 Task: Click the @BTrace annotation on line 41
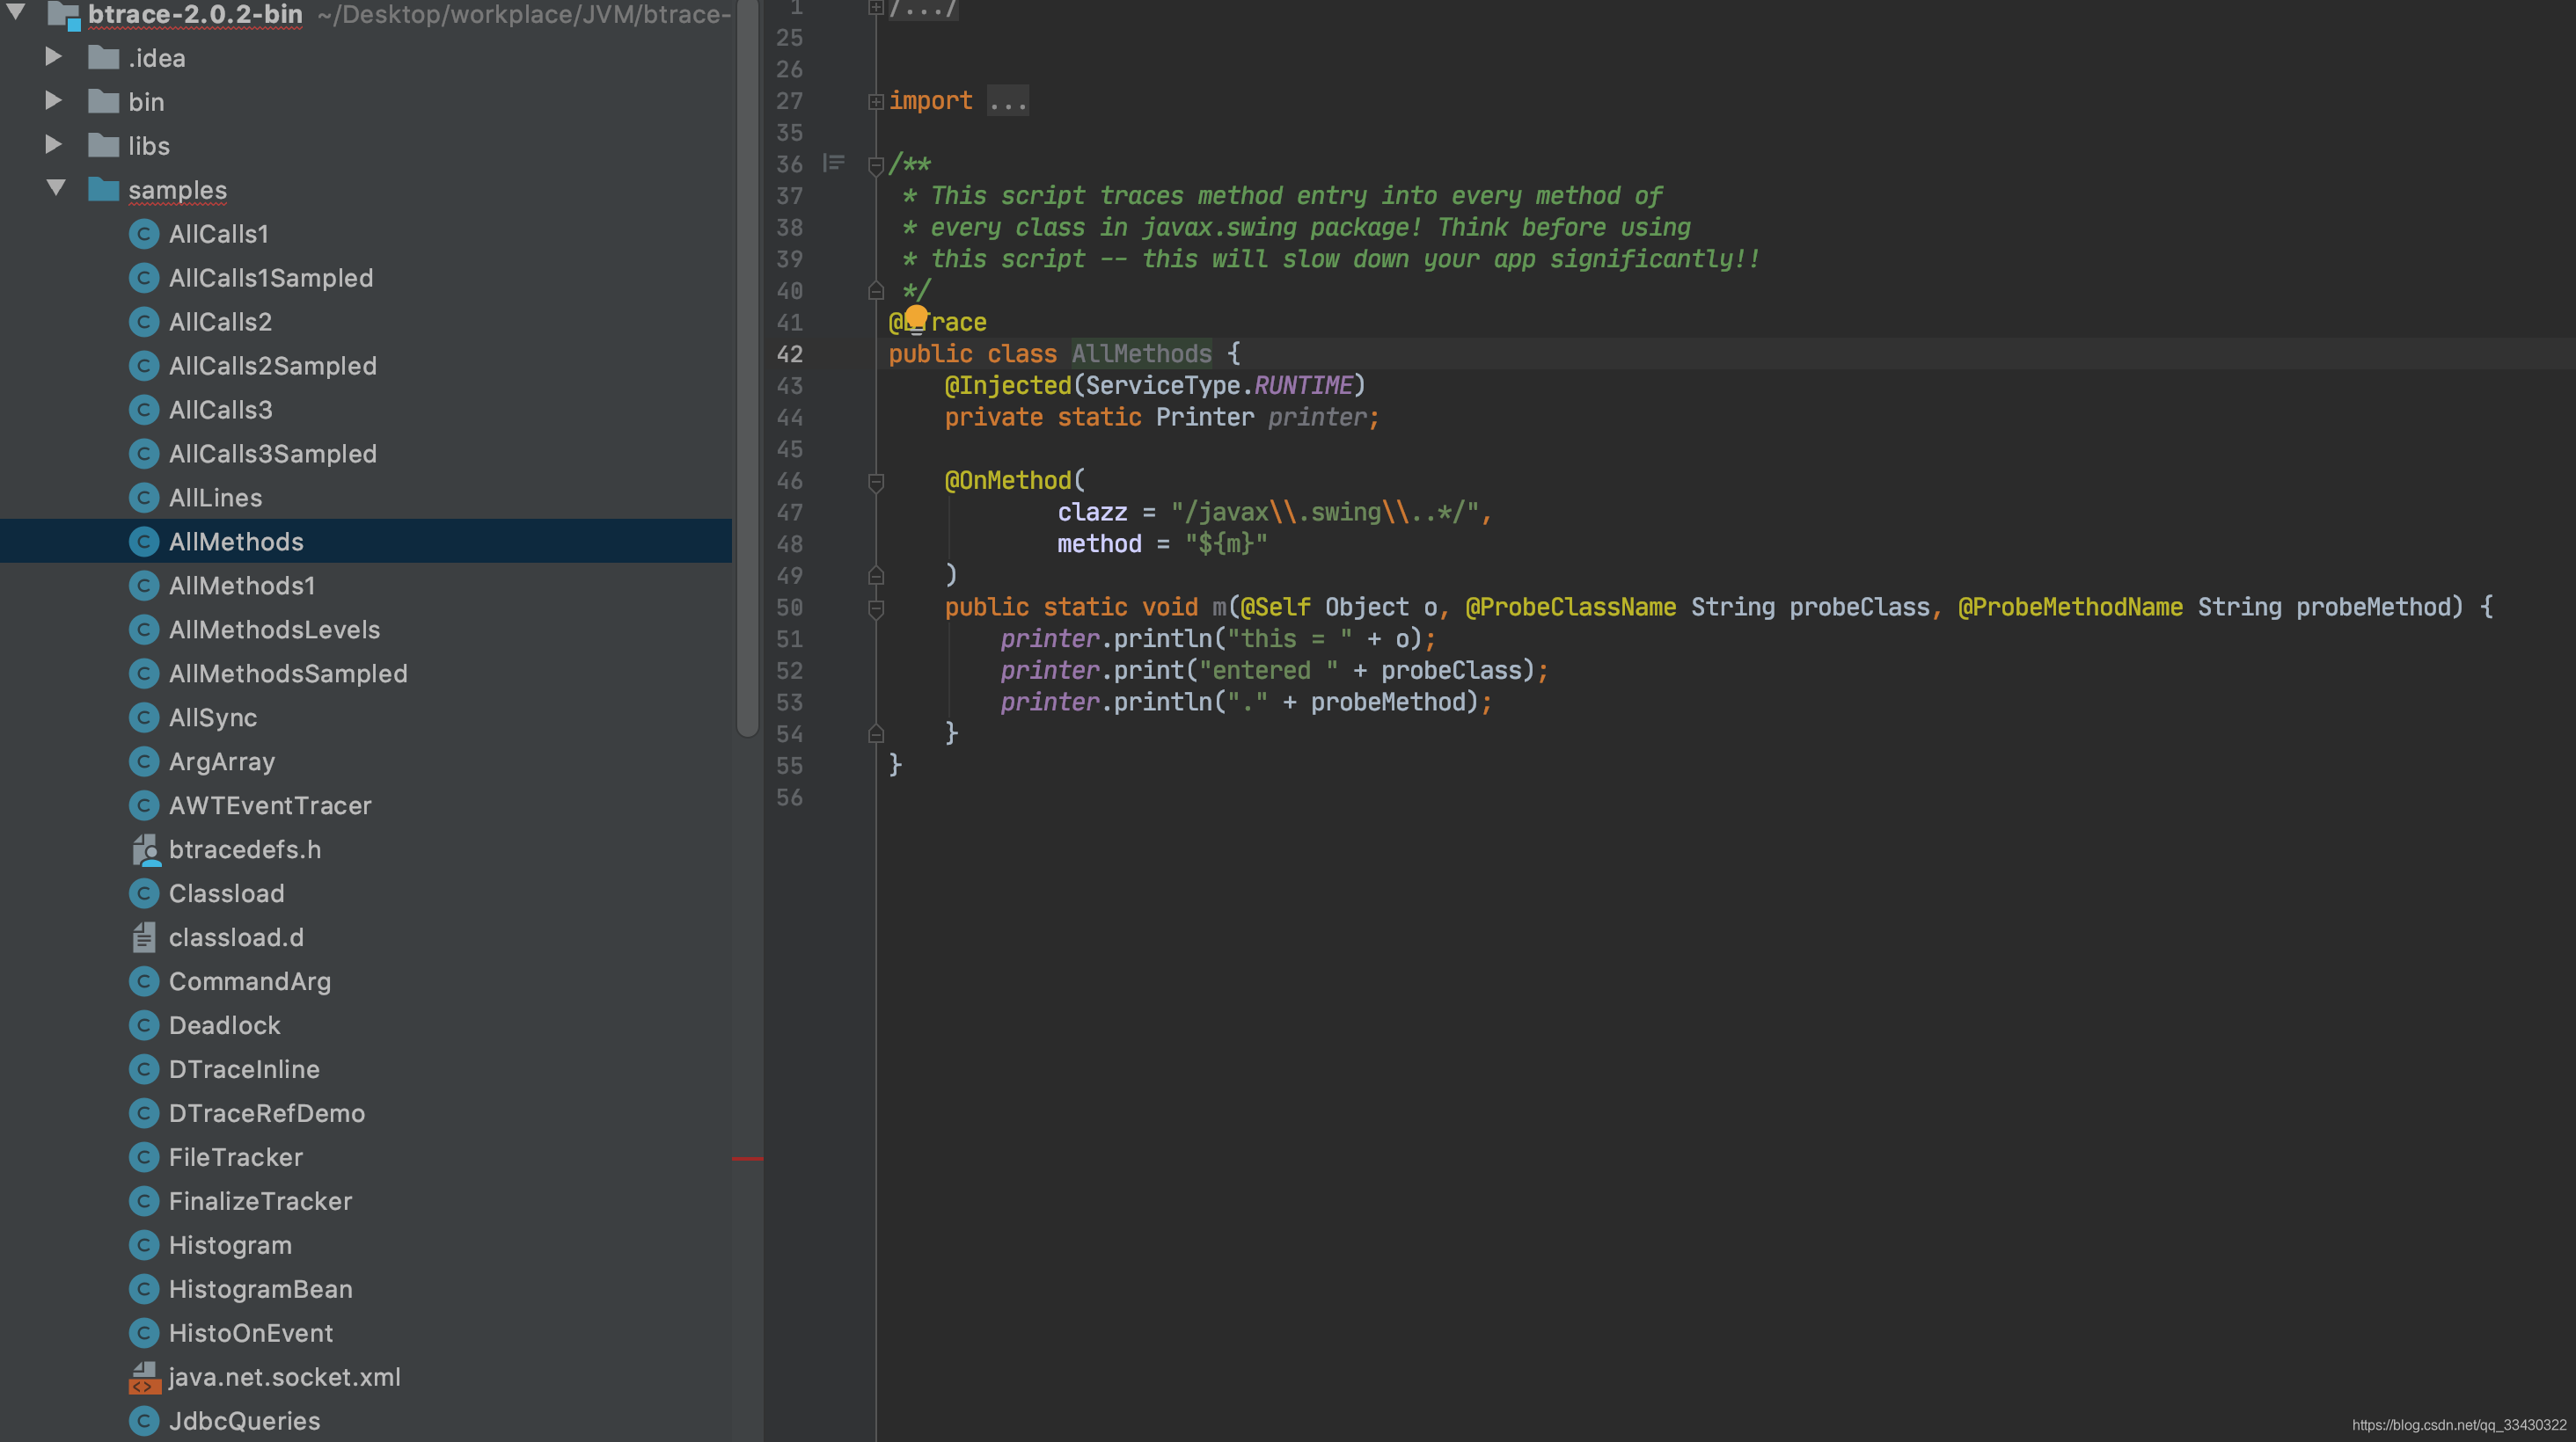[937, 322]
